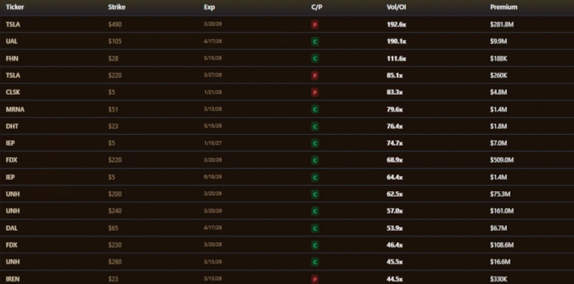The image size is (574, 284).
Task: Click the call badge in the DAL row
Action: [x=315, y=228]
